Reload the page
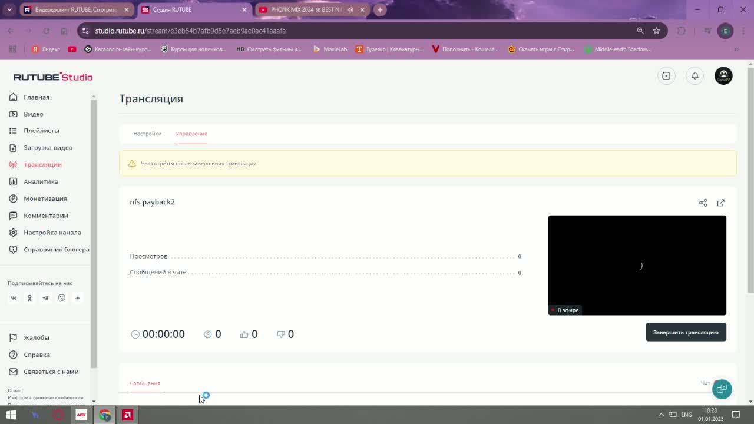 (x=46, y=31)
